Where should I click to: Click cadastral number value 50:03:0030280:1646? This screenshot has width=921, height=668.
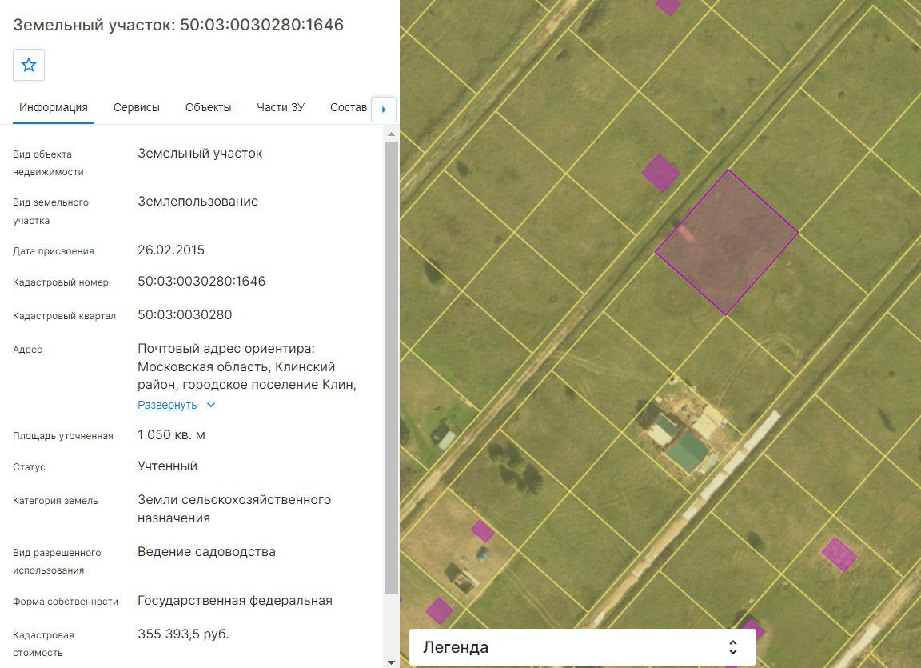tap(201, 282)
